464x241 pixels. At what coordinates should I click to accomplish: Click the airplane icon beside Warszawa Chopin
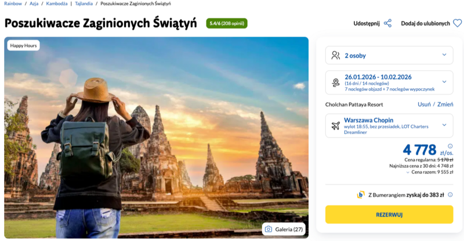point(335,125)
